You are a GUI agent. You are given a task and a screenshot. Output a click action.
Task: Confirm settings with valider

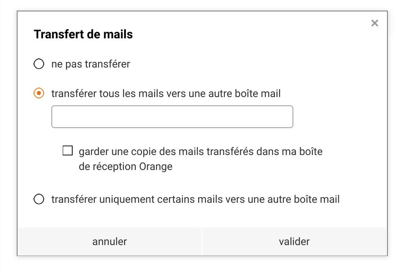(x=295, y=241)
